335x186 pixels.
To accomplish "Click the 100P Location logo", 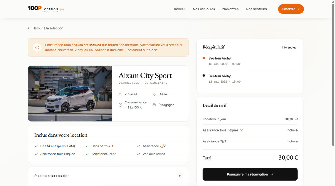I will pos(46,9).
